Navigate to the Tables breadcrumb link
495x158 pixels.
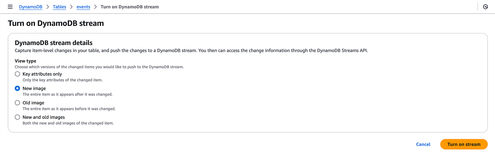(59, 7)
